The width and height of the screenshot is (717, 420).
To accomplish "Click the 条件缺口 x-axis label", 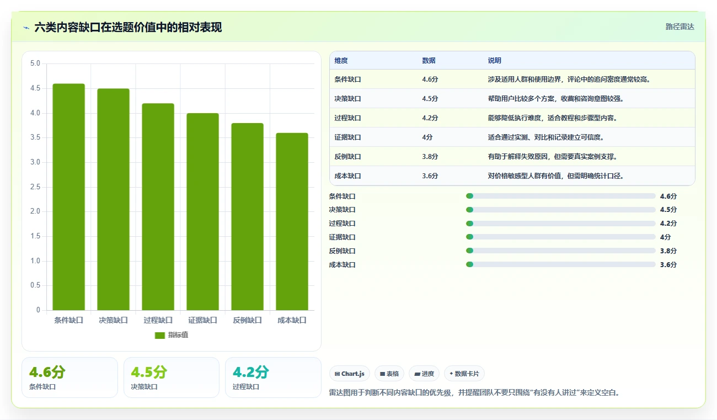I will click(69, 320).
